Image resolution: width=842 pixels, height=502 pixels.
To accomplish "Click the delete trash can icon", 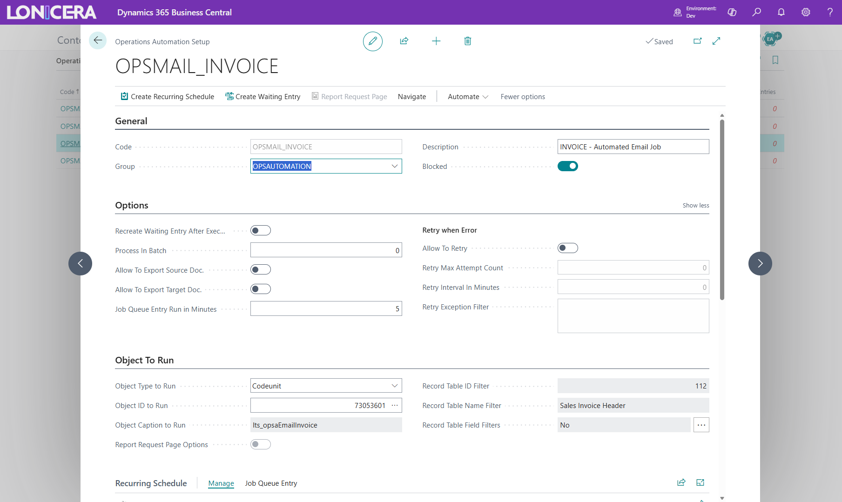I will pos(468,41).
